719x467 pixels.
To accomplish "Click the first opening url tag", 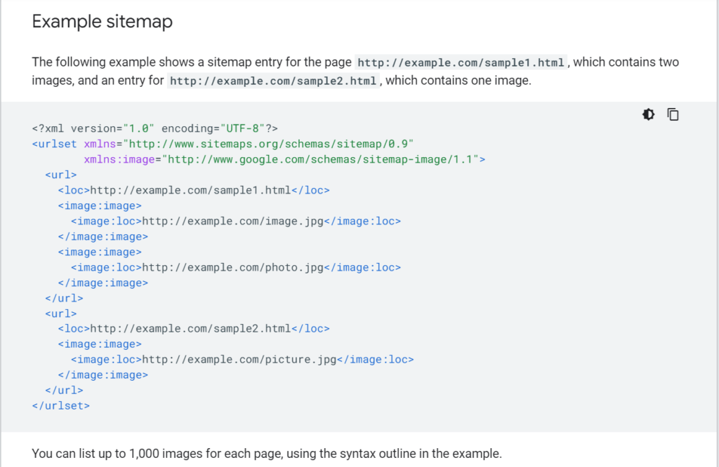I will pyautogui.click(x=60, y=175).
